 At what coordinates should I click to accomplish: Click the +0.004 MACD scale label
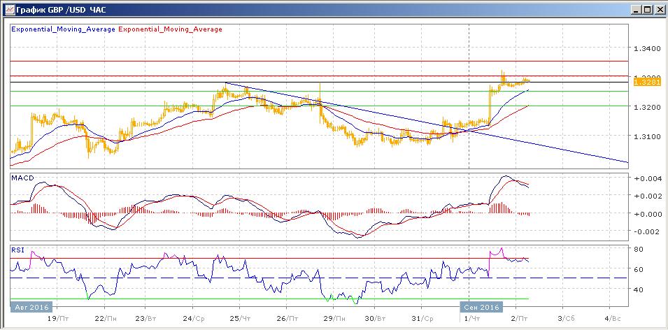(646, 180)
